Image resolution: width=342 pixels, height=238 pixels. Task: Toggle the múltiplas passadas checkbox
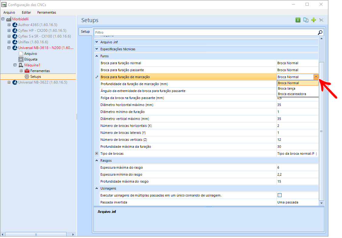pos(279,195)
